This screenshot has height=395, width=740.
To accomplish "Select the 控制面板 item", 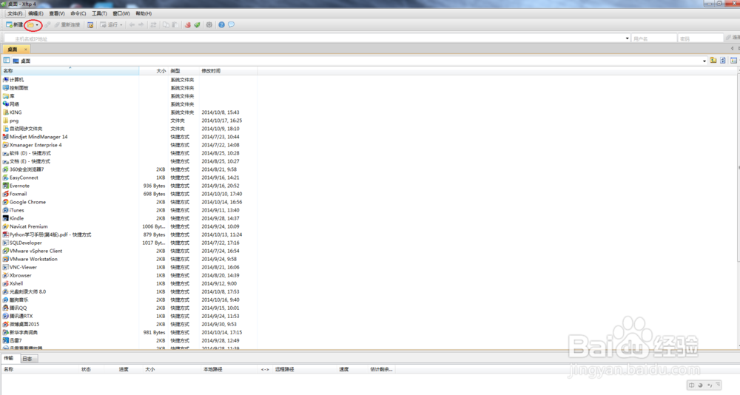I will [x=16, y=88].
